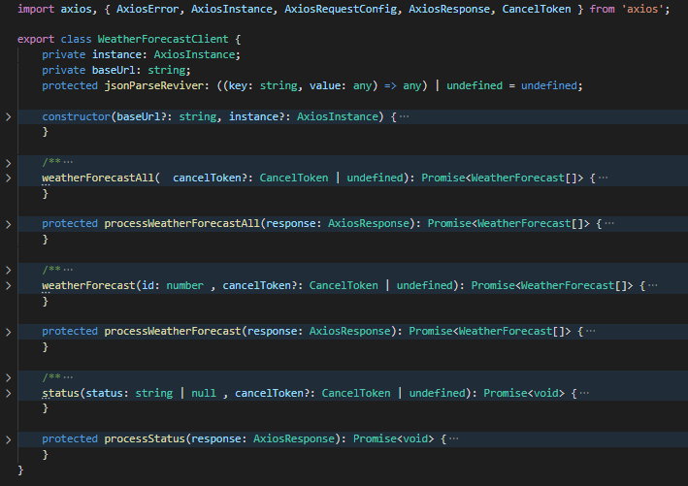Unfold the doc comment above weatherForecastAll via chevron
Viewport: 688px width, 486px height.
click(x=9, y=163)
